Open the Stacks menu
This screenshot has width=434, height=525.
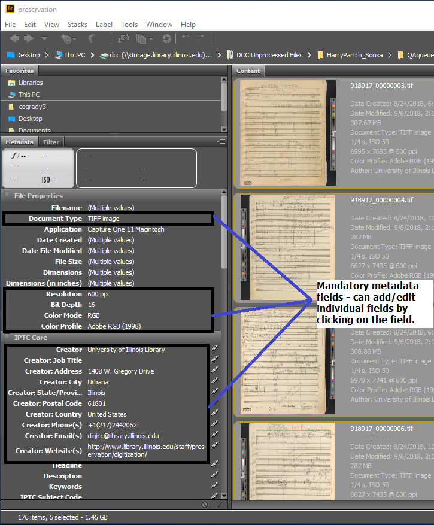[77, 25]
